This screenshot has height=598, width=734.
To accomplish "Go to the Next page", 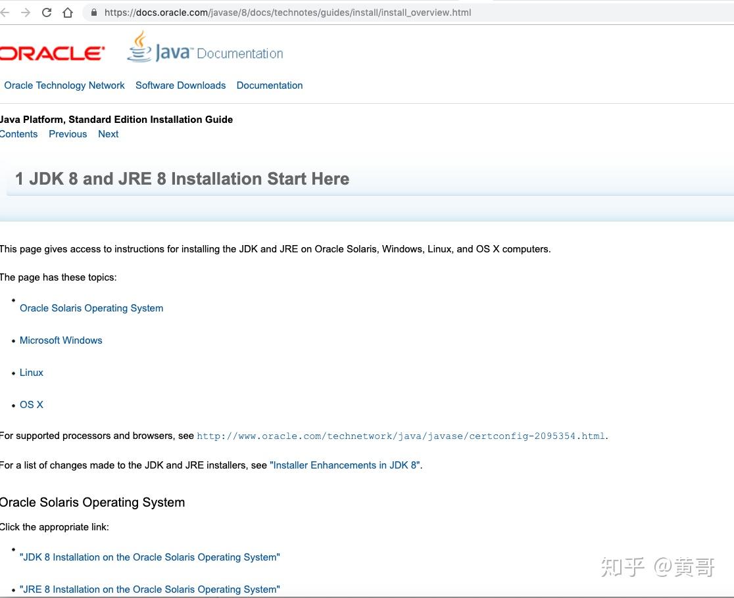I will [108, 134].
